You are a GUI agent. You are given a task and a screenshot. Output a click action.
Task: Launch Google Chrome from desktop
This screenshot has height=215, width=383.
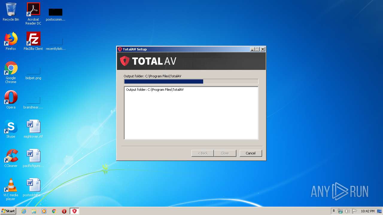click(x=11, y=72)
